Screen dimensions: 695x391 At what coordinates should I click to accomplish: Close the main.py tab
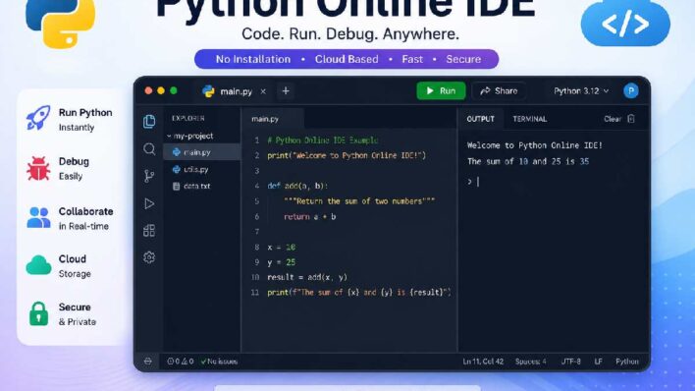coord(263,91)
